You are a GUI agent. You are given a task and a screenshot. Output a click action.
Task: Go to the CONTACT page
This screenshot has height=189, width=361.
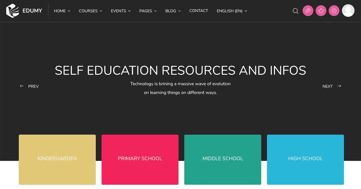coord(199,11)
